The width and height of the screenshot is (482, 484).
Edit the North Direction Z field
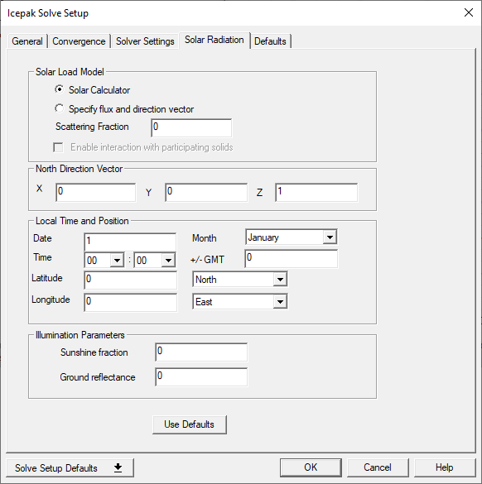316,192
